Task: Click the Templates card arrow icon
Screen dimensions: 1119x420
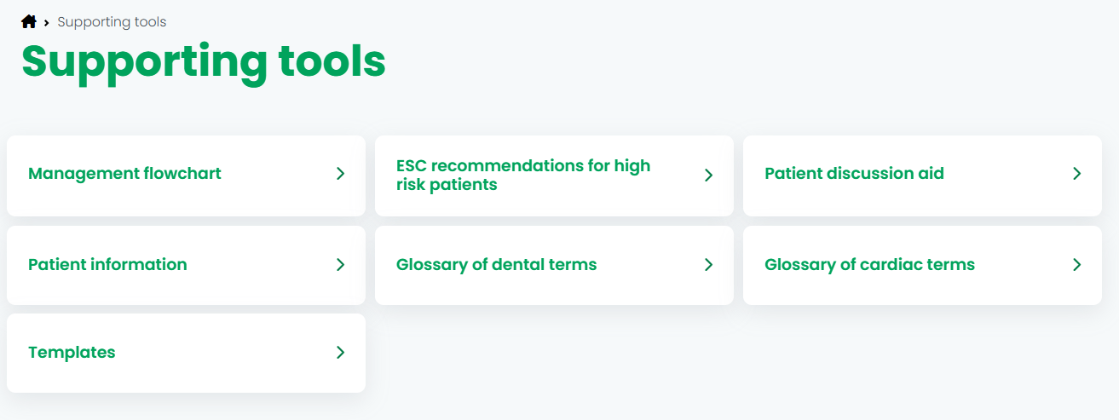Action: pyautogui.click(x=340, y=353)
